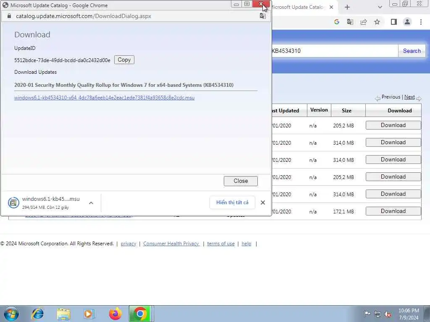Open the privacy link in footer

128,244
